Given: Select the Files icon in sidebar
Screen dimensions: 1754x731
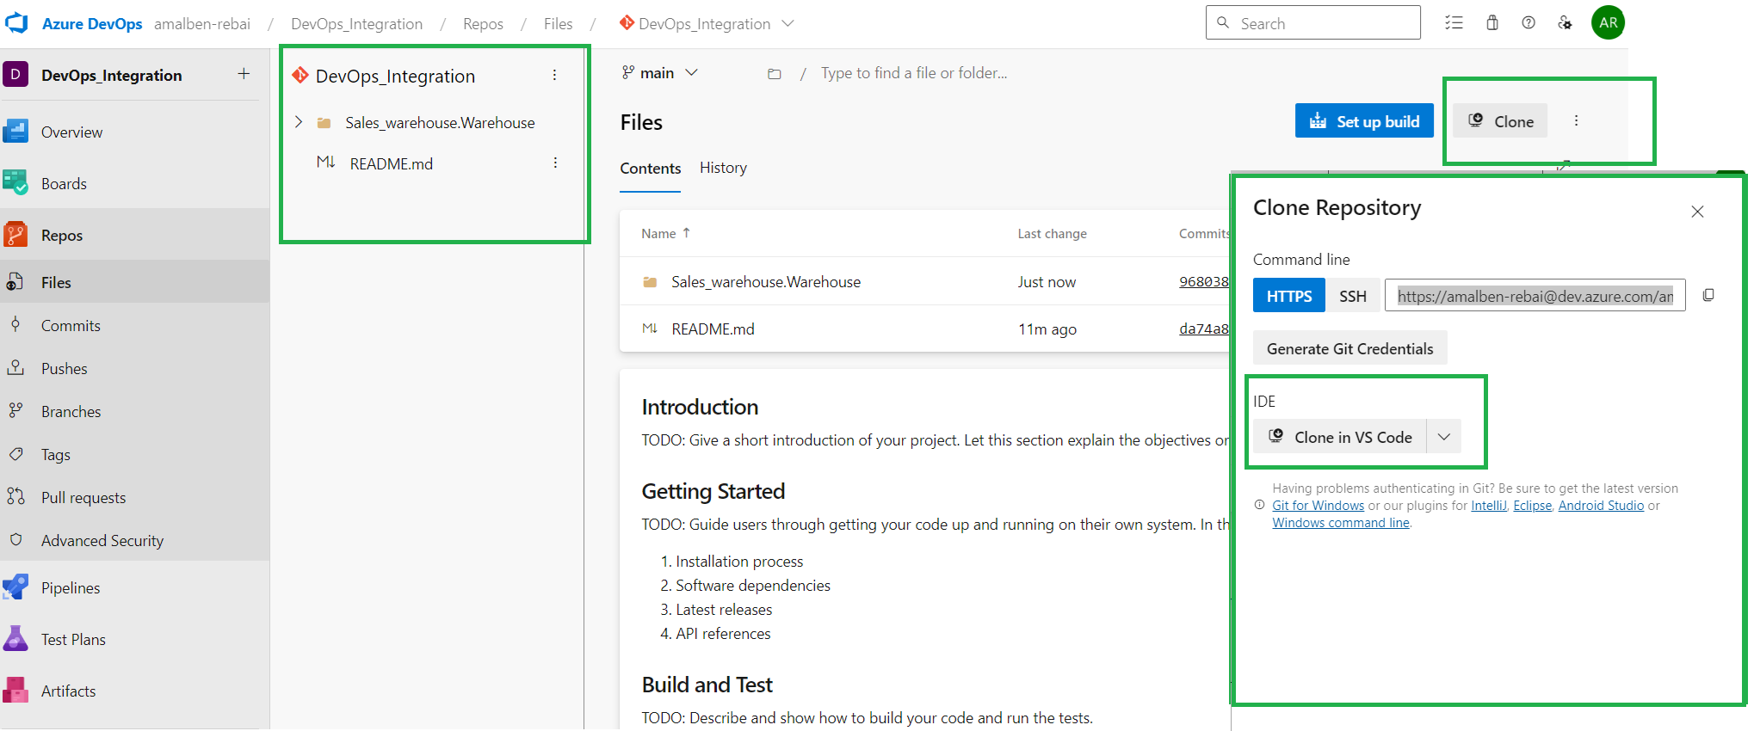Looking at the screenshot, I should tap(15, 282).
